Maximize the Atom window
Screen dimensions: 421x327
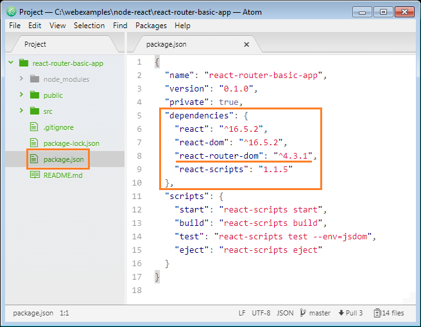pos(383,12)
